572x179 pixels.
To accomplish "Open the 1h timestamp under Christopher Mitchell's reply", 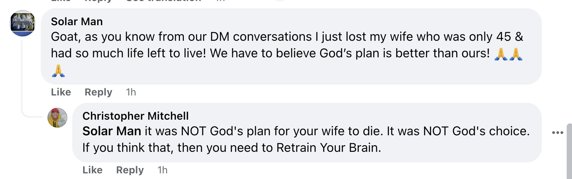I will [163, 170].
